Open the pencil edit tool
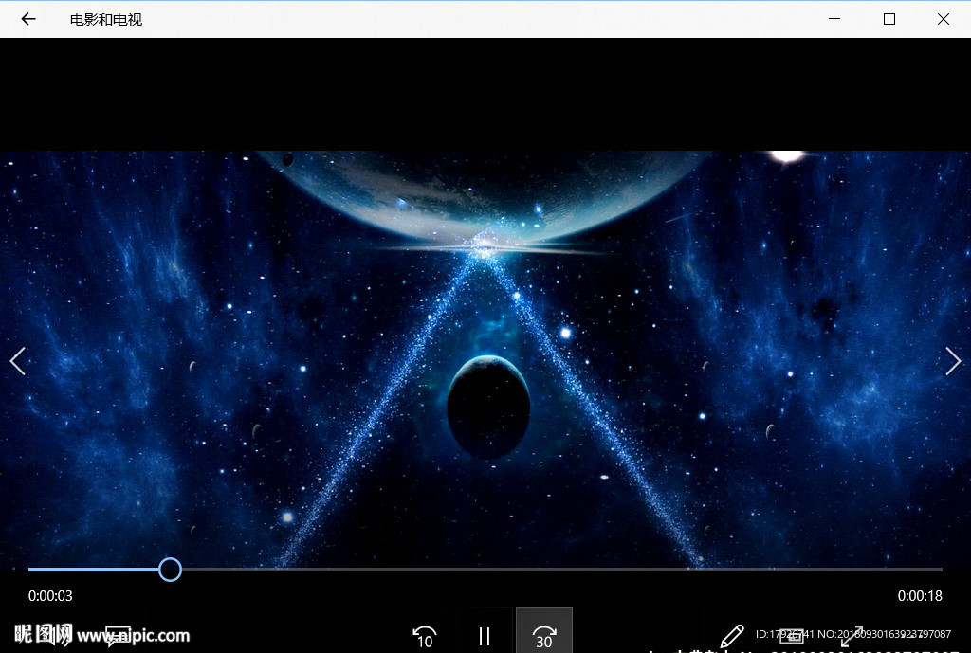 [731, 636]
